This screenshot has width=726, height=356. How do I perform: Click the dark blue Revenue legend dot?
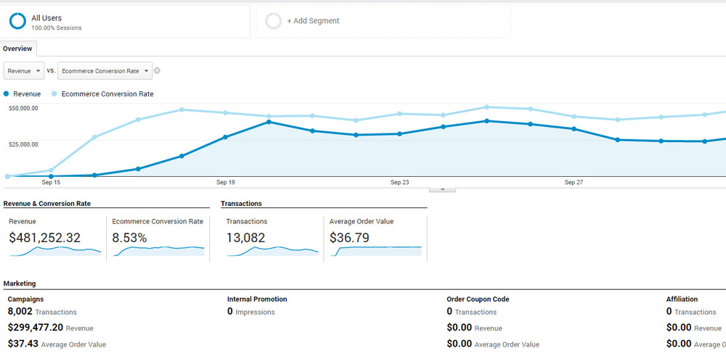(x=7, y=94)
